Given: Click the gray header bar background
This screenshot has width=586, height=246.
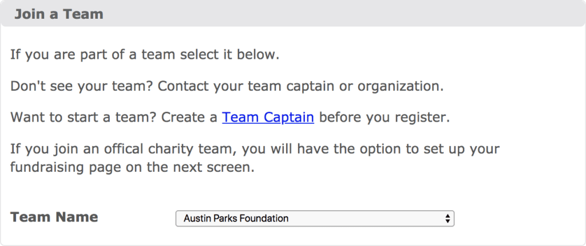Looking at the screenshot, I should click(343, 14).
